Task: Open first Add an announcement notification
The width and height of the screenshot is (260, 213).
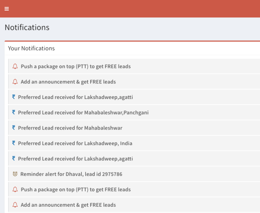Action: pyautogui.click(x=134, y=81)
